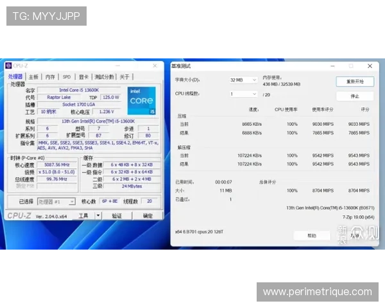
Task: Click the compression current speed 8665 KB/s
Action: pos(252,124)
